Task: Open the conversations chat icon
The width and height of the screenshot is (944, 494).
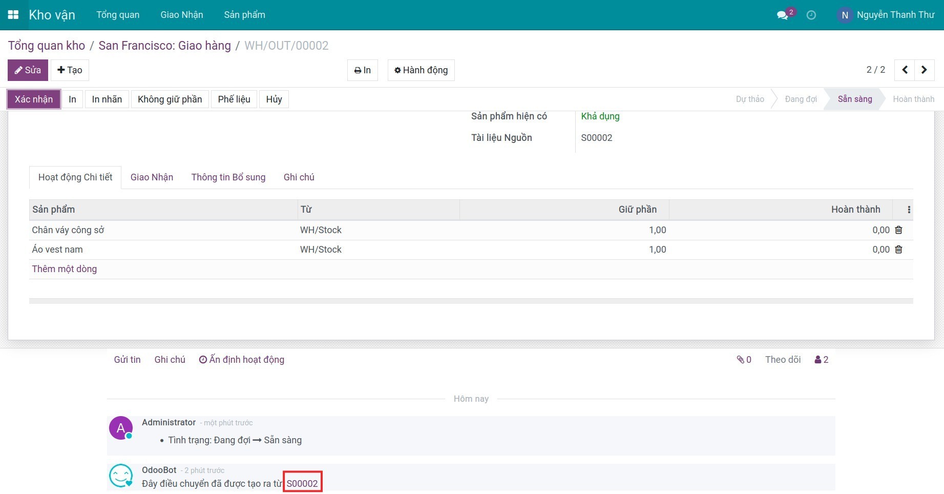Action: point(782,15)
